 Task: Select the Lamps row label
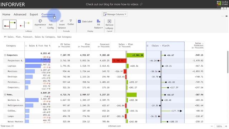[11, 116]
